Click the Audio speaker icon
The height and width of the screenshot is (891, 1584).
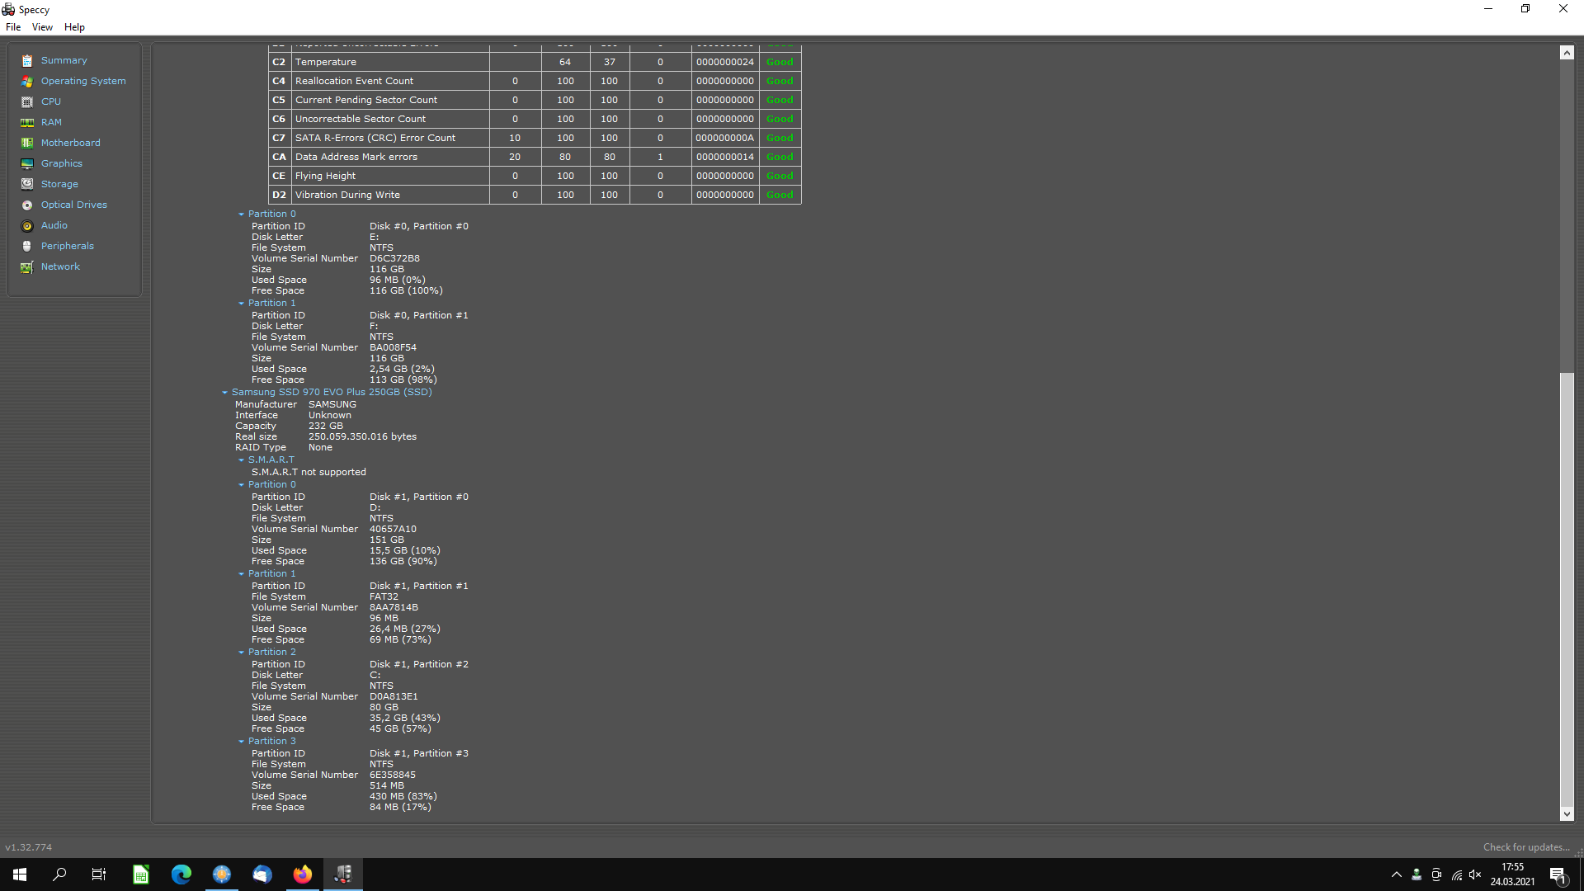click(27, 226)
